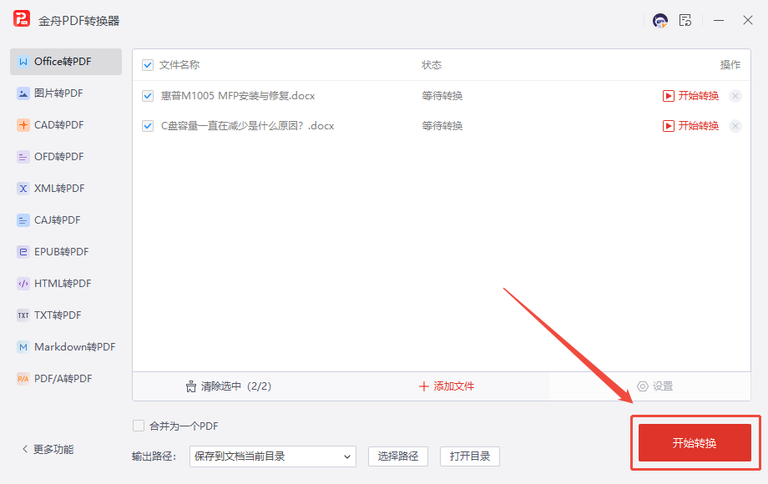This screenshot has height=484, width=768.
Task: Open the 输出路径 dropdown
Action: [273, 456]
